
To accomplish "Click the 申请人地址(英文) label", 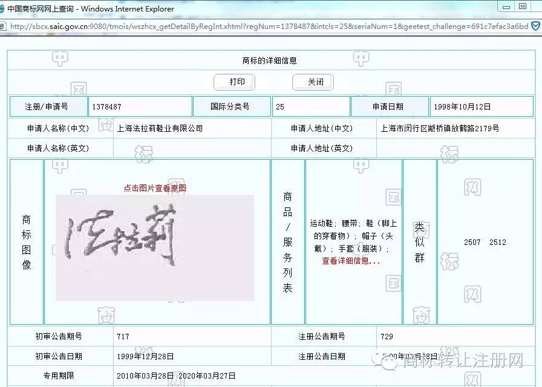I will pos(322,148).
